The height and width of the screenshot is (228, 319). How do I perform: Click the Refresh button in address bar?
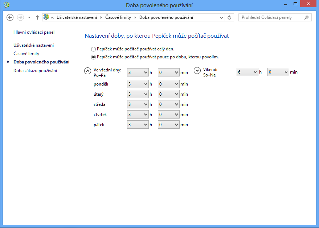click(x=229, y=17)
